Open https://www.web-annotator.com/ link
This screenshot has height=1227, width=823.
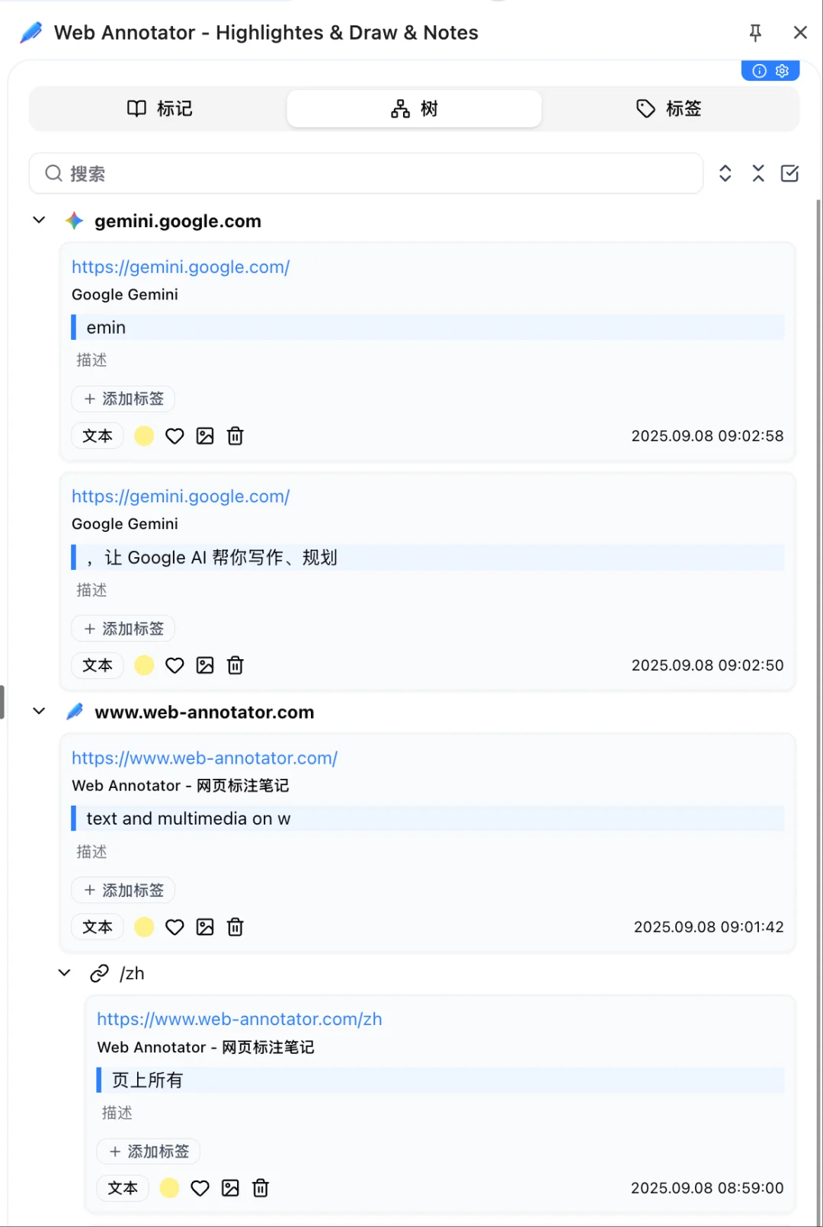pyautogui.click(x=204, y=758)
